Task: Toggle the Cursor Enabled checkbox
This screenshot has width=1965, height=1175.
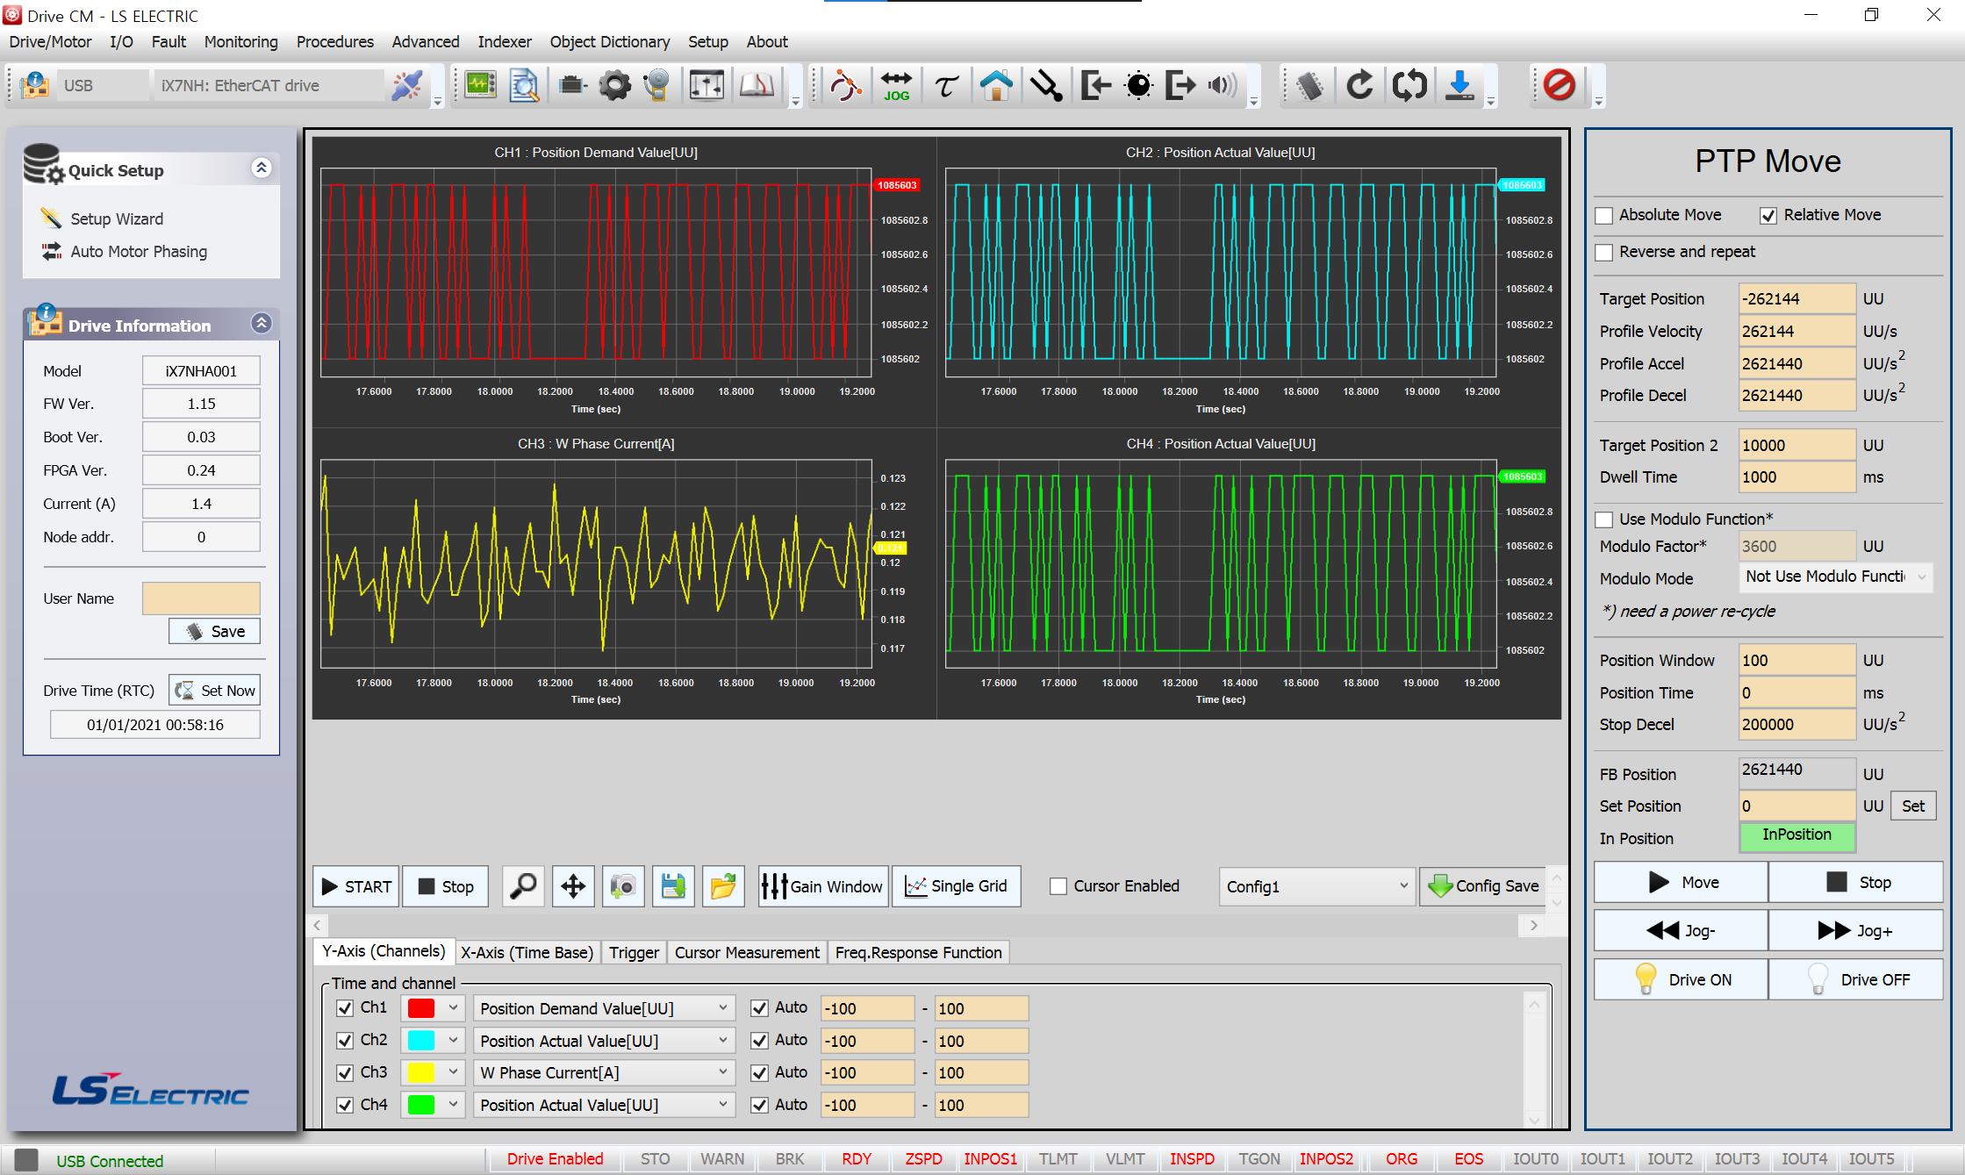Action: pos(1058,886)
